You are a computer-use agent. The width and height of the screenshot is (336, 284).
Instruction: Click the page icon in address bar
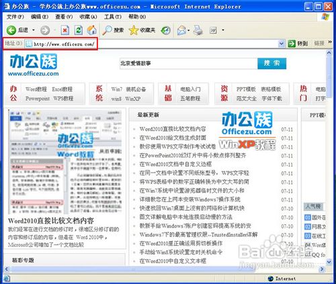pyautogui.click(x=29, y=44)
